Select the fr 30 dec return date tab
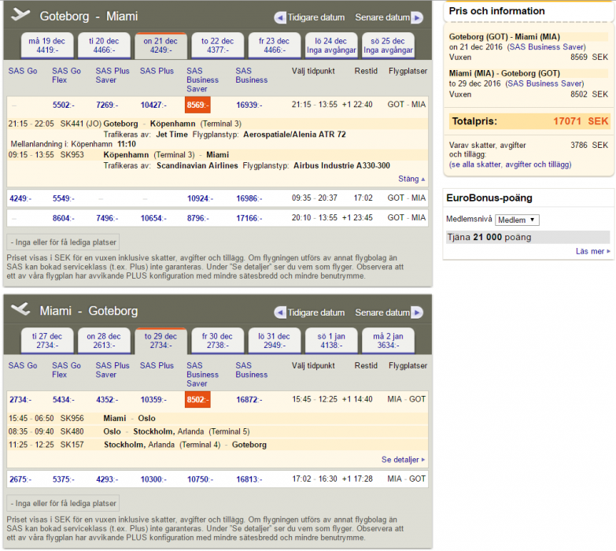The image size is (616, 551). 217,340
